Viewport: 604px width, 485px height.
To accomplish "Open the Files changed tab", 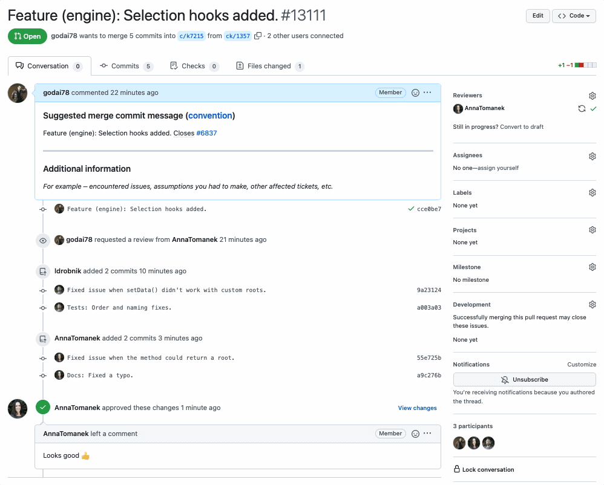I will click(269, 65).
